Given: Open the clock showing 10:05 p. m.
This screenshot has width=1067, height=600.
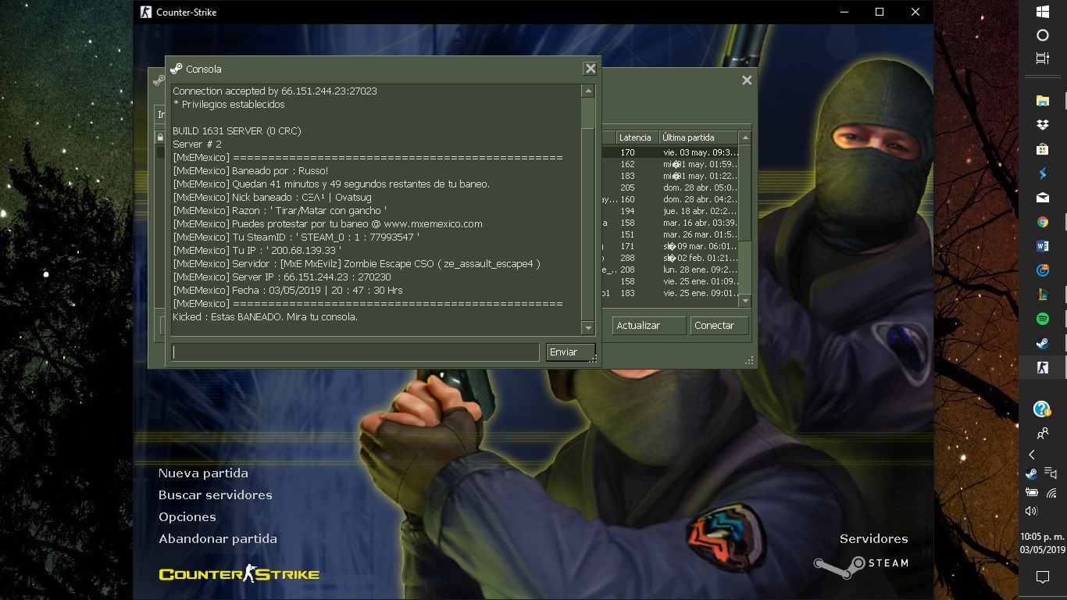Looking at the screenshot, I should click(1042, 543).
